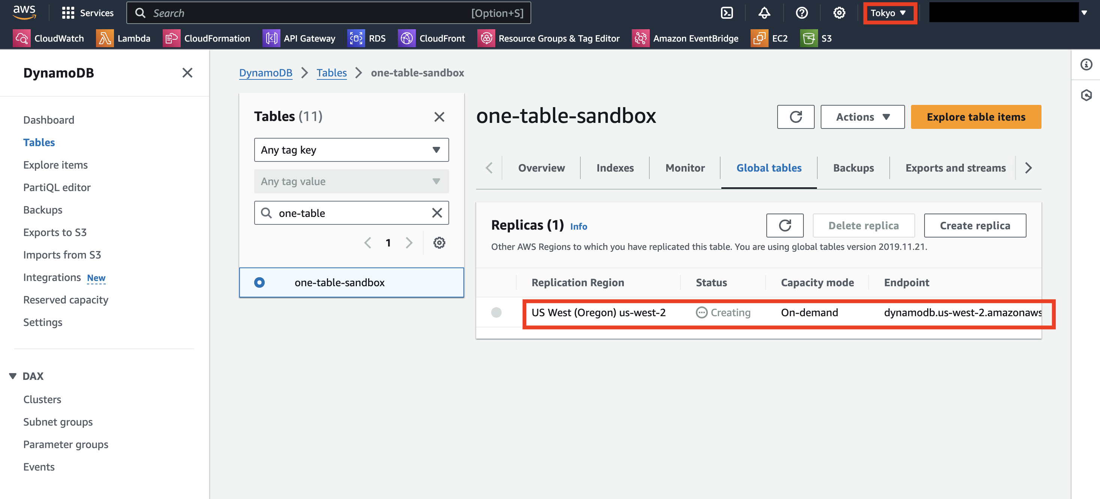The image size is (1100, 499).
Task: Switch to the Monitor tab
Action: pos(685,168)
